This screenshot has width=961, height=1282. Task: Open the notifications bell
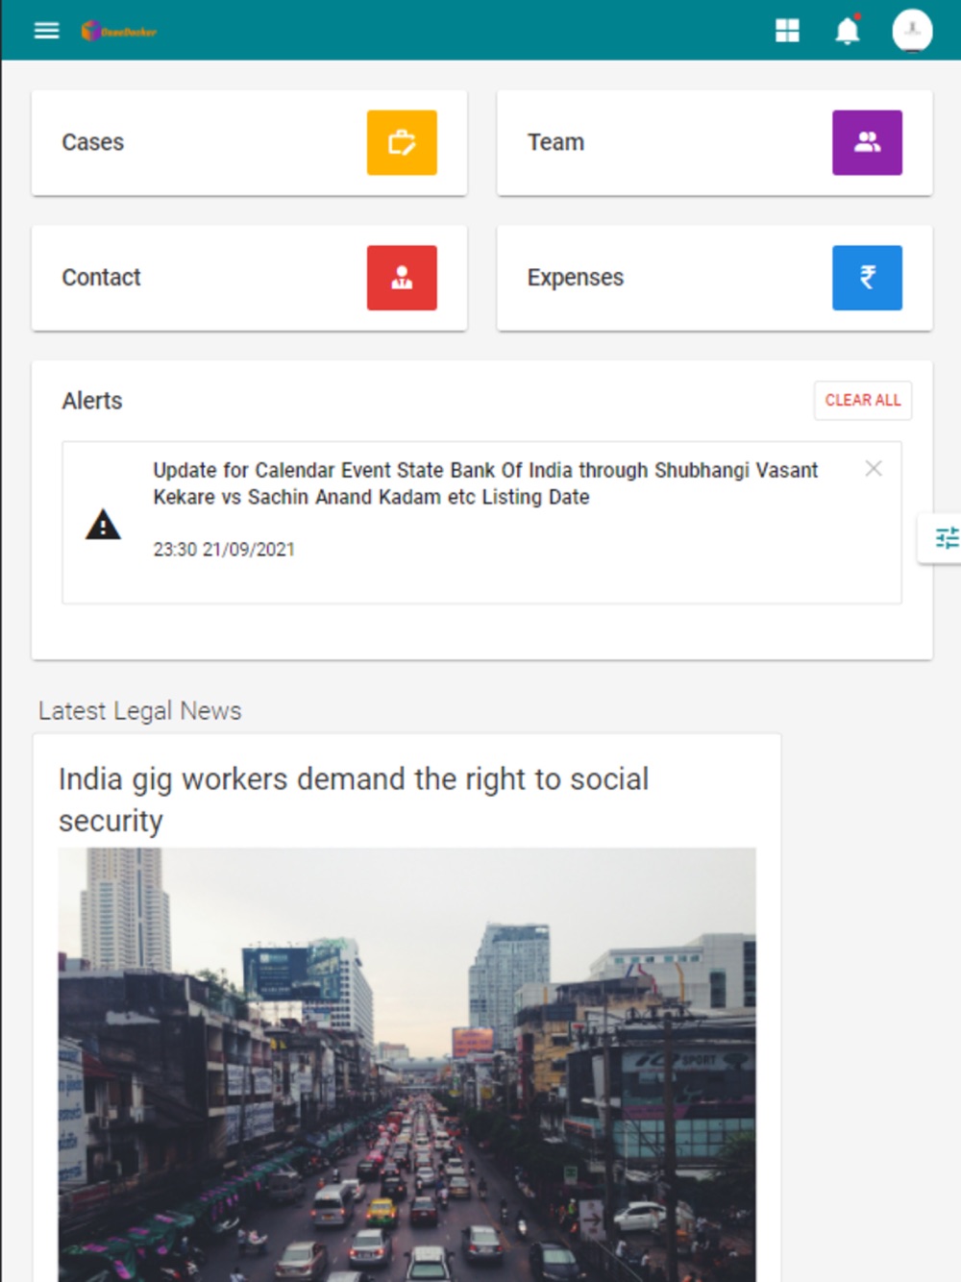(848, 31)
